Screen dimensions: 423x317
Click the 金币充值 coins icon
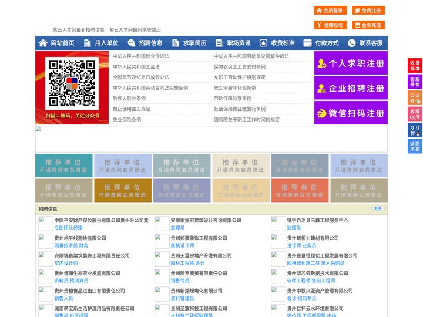(357, 25)
